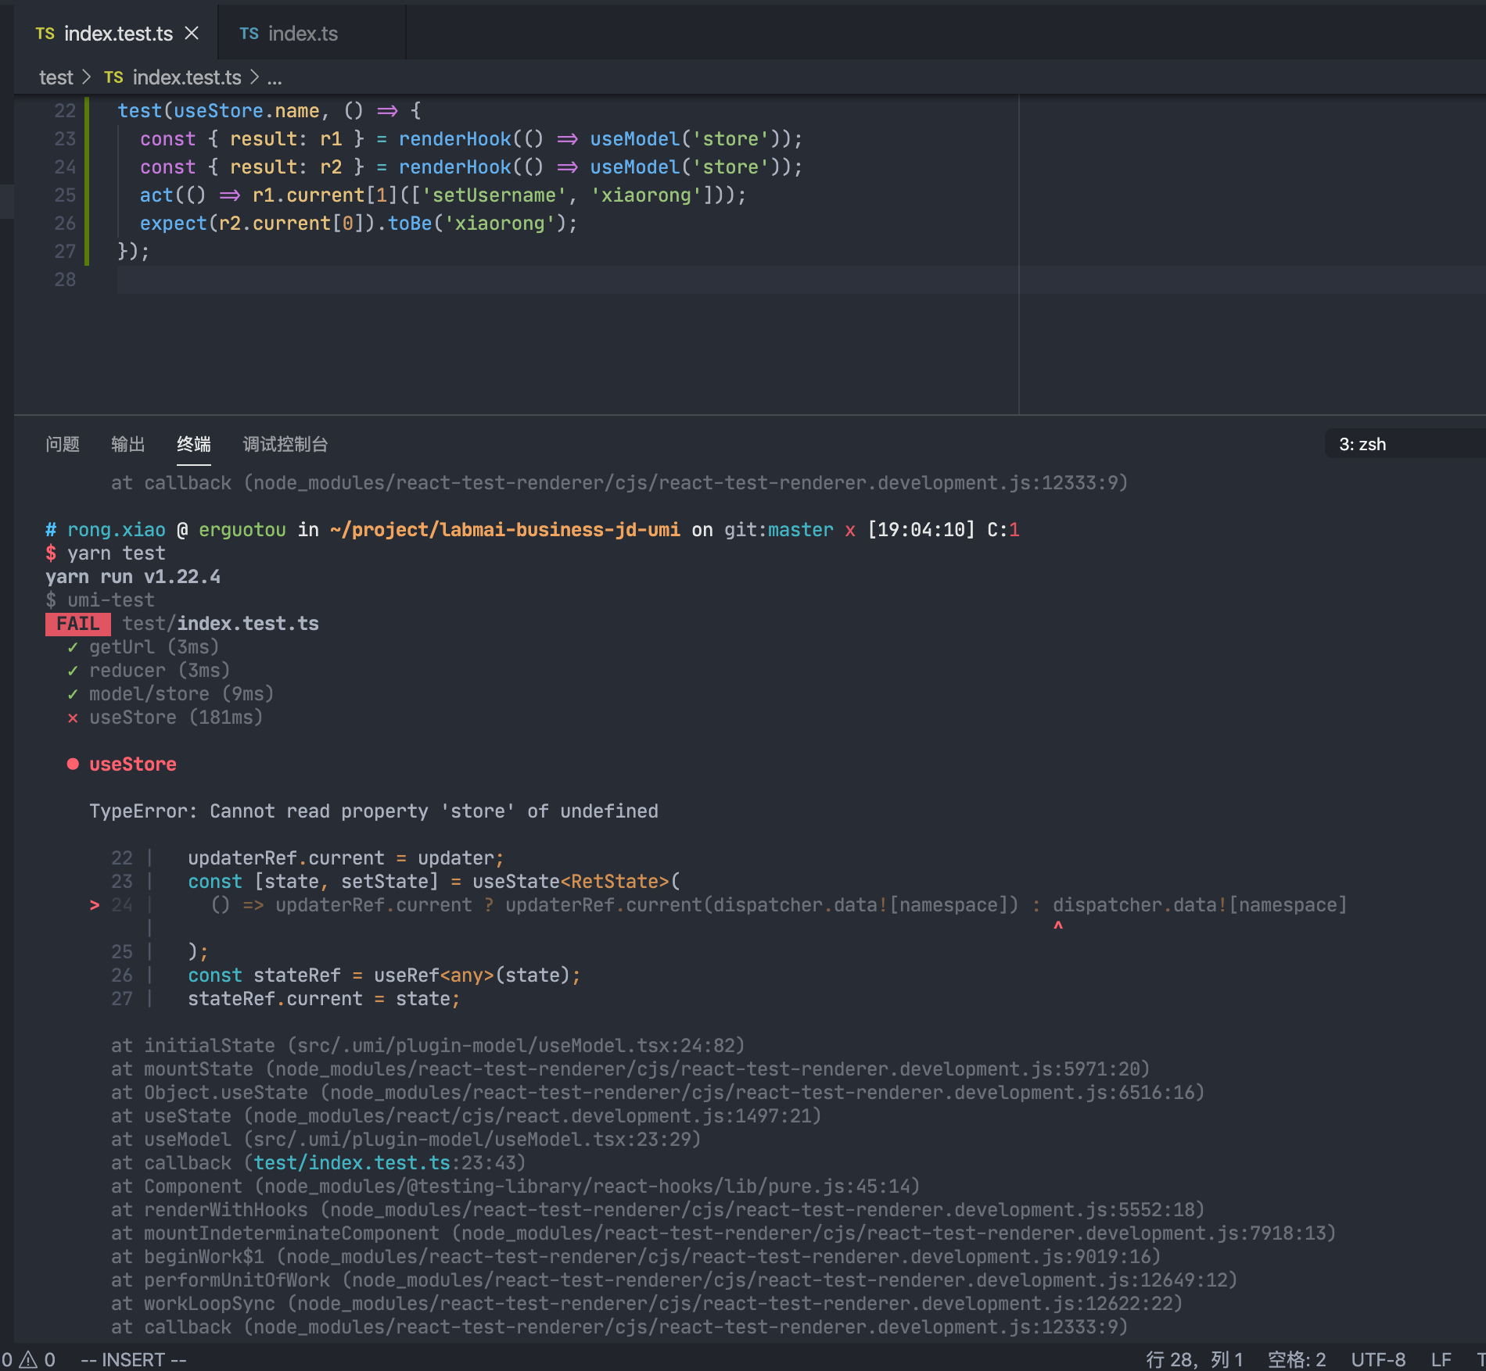Click the UTF-8 encoding indicator

(x=1379, y=1358)
